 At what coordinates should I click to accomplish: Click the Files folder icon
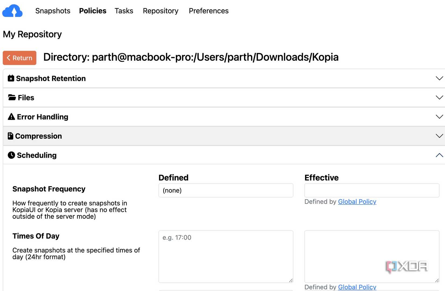[x=12, y=97]
